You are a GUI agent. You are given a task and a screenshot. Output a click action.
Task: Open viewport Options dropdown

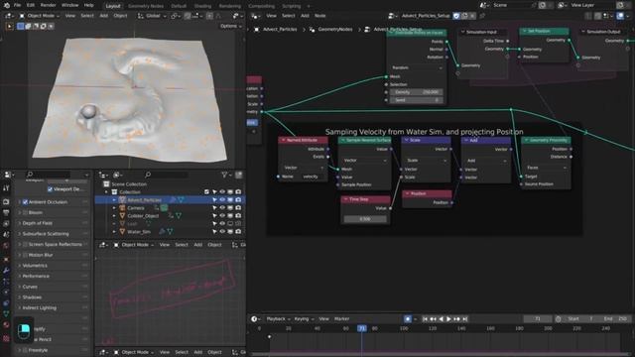coord(230,26)
